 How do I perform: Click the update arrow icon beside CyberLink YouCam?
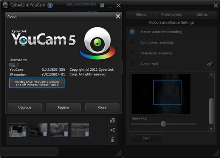point(50,5)
